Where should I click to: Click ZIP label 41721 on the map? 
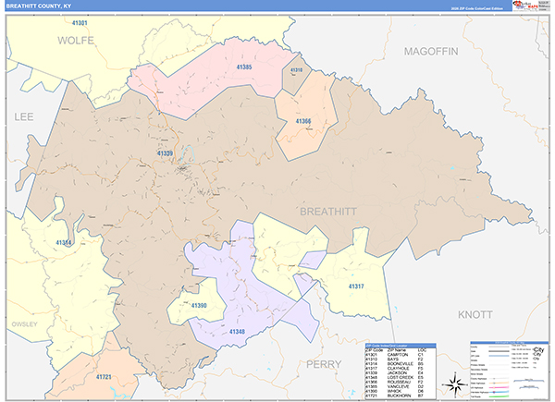coord(104,377)
